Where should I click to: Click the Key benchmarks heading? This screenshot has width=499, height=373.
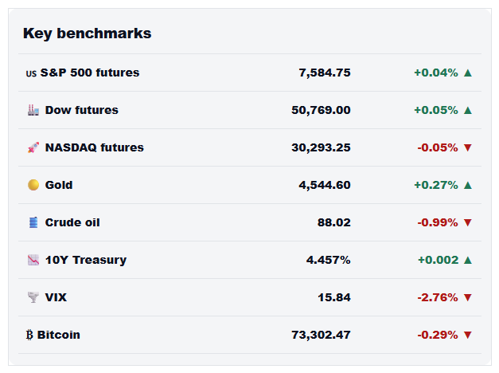click(88, 33)
